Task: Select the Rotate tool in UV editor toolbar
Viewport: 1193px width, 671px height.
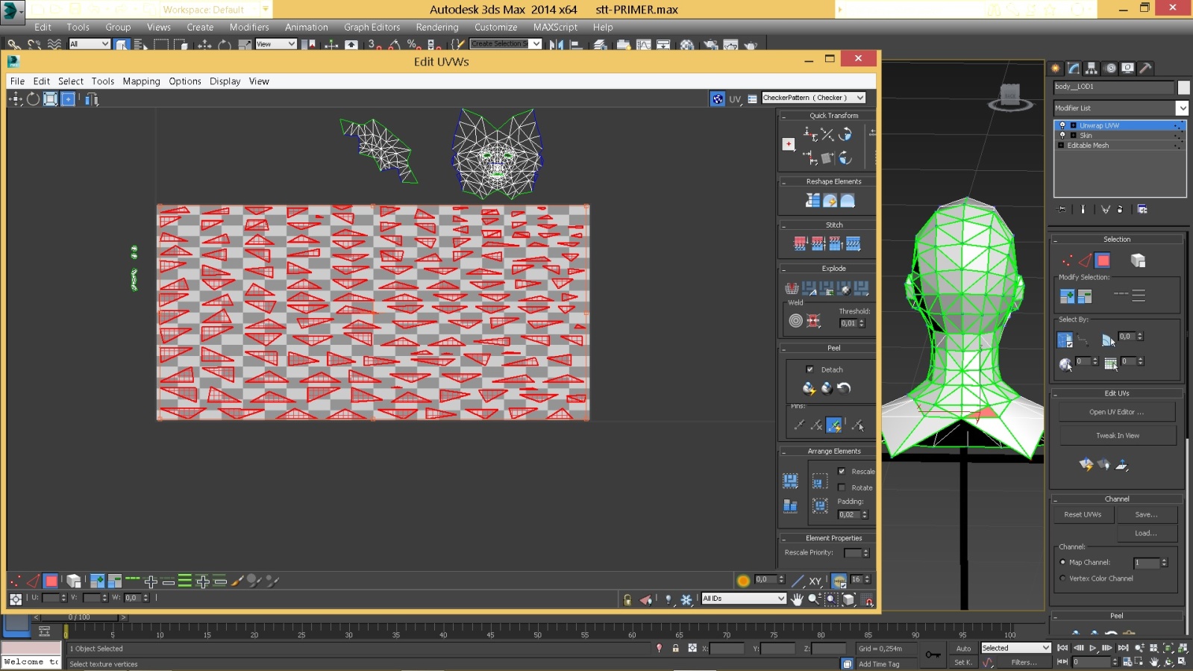Action: [33, 99]
